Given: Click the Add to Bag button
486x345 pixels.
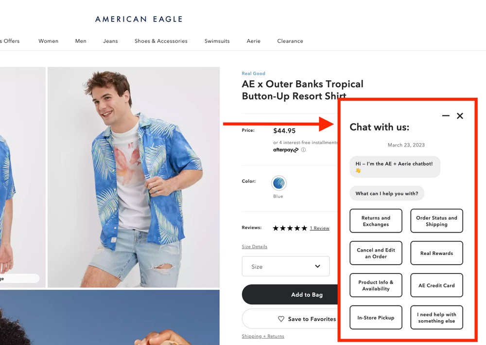Looking at the screenshot, I should [307, 294].
